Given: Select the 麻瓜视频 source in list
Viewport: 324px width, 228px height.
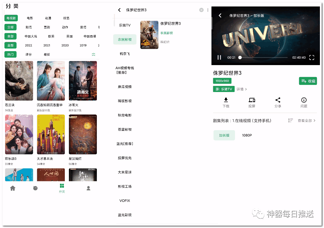Looking at the screenshot, I should pyautogui.click(x=125, y=87).
